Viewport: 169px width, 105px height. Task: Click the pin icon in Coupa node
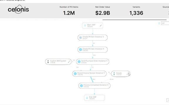[x=114, y=73]
